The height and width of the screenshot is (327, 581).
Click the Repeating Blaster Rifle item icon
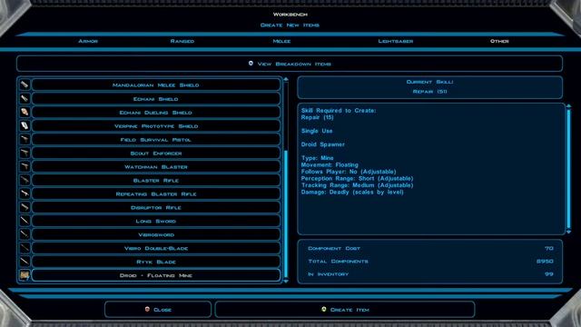click(25, 193)
